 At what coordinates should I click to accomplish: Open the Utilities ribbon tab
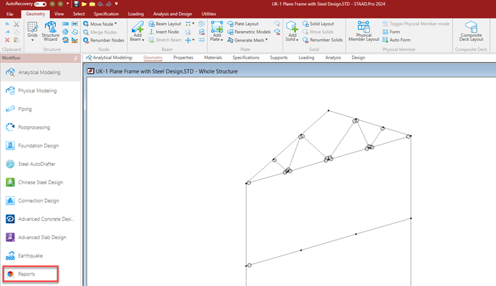[x=209, y=14]
